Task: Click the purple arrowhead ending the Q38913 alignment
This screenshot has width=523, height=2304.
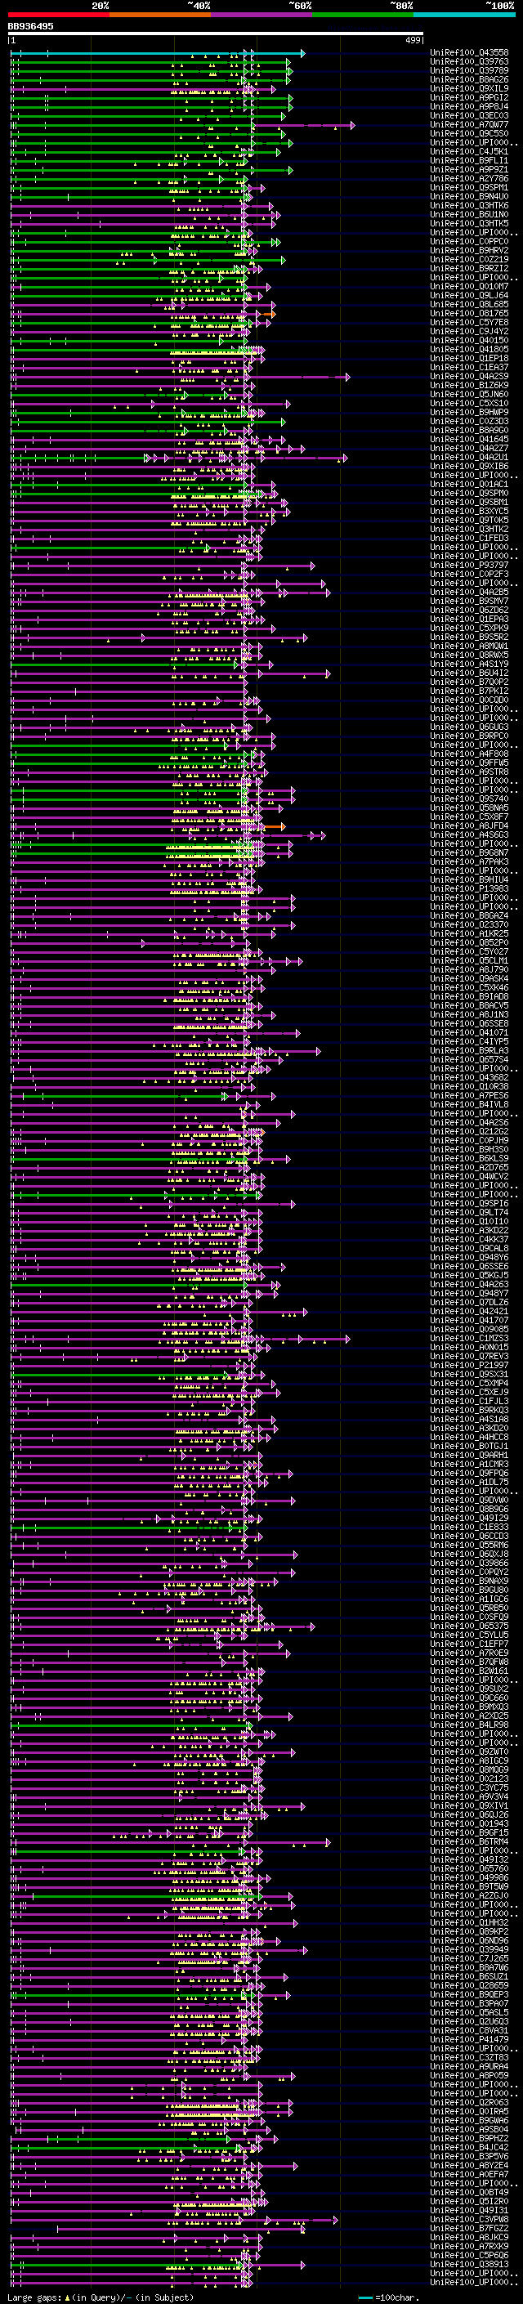Action: click(305, 2265)
